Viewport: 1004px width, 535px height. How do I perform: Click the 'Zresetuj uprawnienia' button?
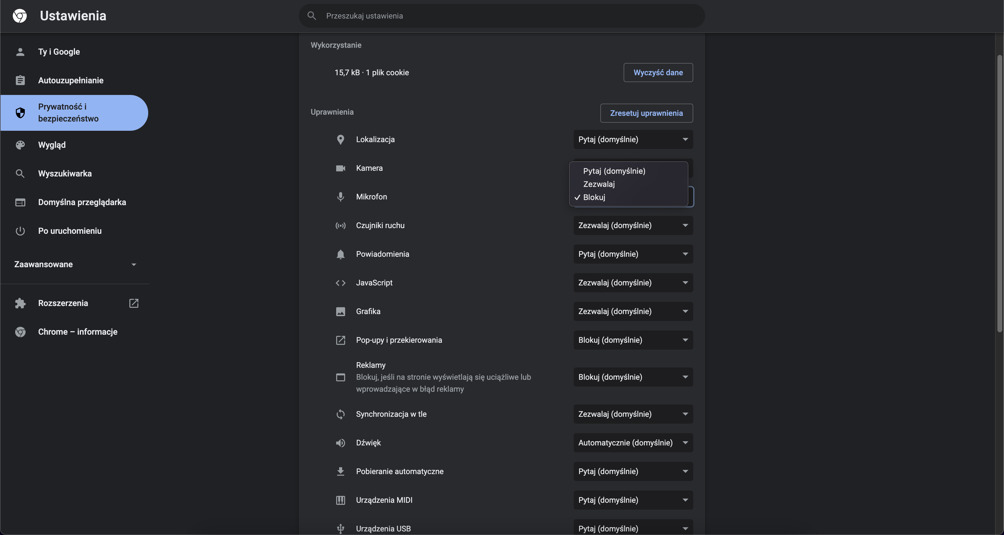click(646, 113)
